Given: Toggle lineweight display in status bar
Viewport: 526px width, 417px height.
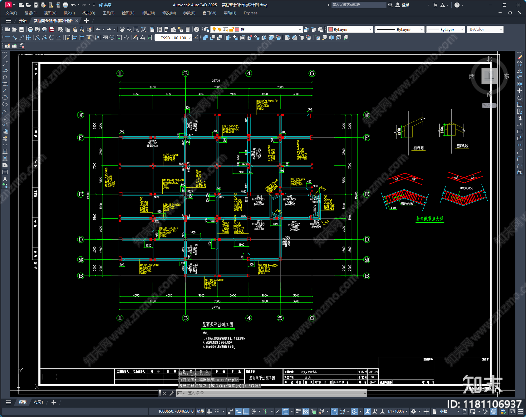Looking at the screenshot, I should [298, 411].
